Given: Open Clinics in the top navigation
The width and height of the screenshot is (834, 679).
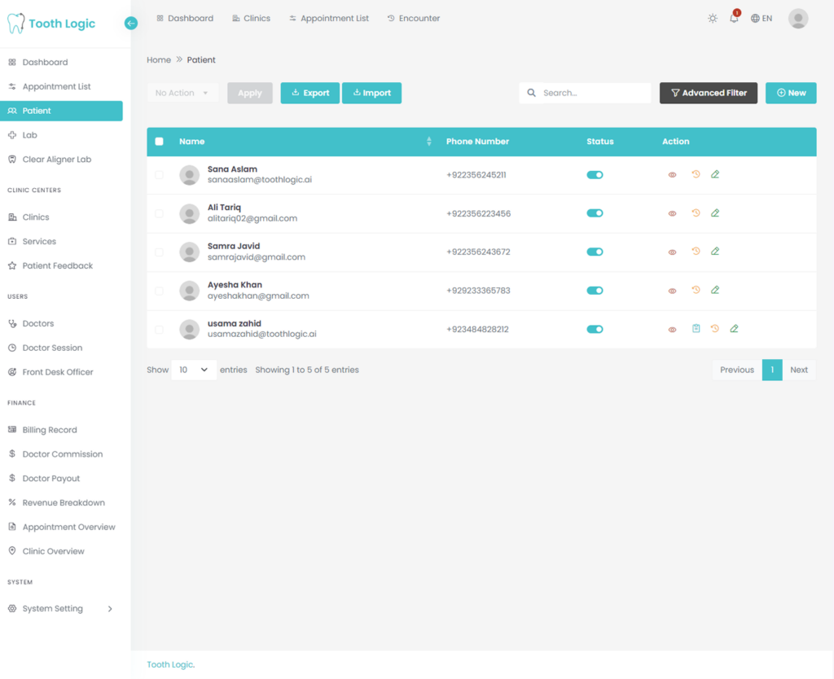Looking at the screenshot, I should coord(251,18).
